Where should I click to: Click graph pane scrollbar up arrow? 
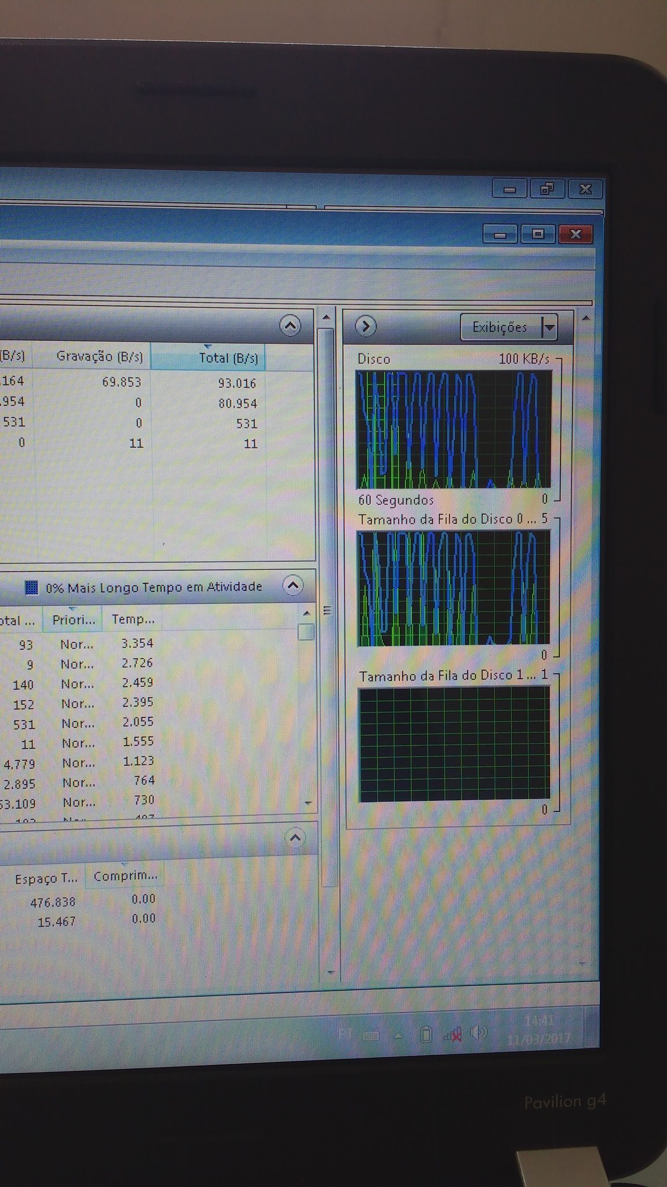point(585,318)
